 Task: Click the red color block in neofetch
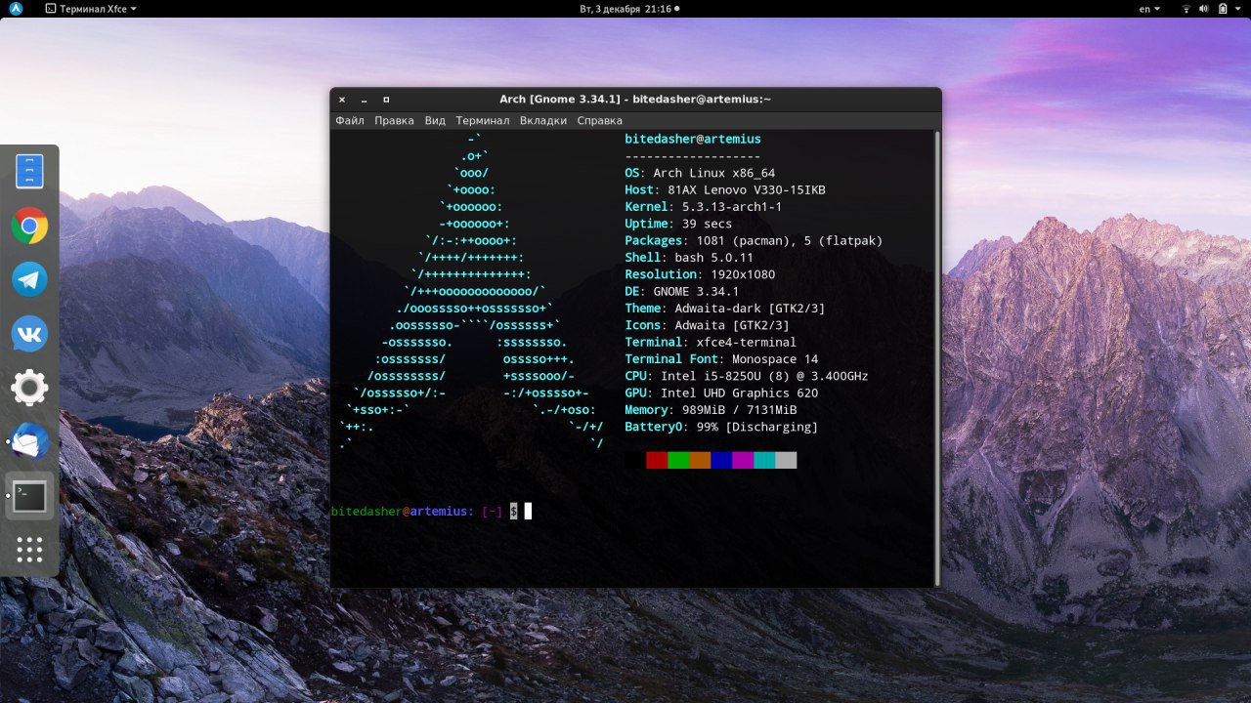point(657,460)
